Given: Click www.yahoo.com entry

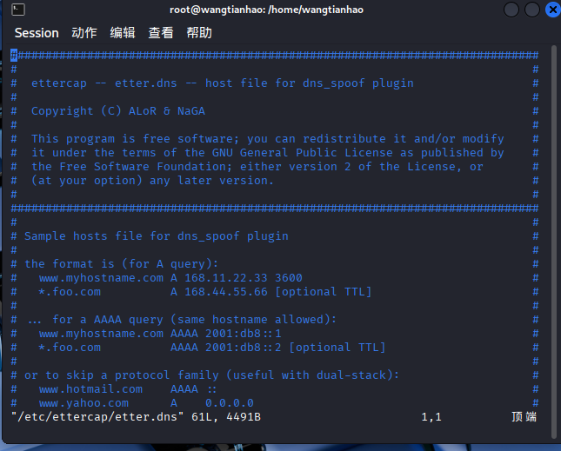Looking at the screenshot, I should tap(83, 403).
